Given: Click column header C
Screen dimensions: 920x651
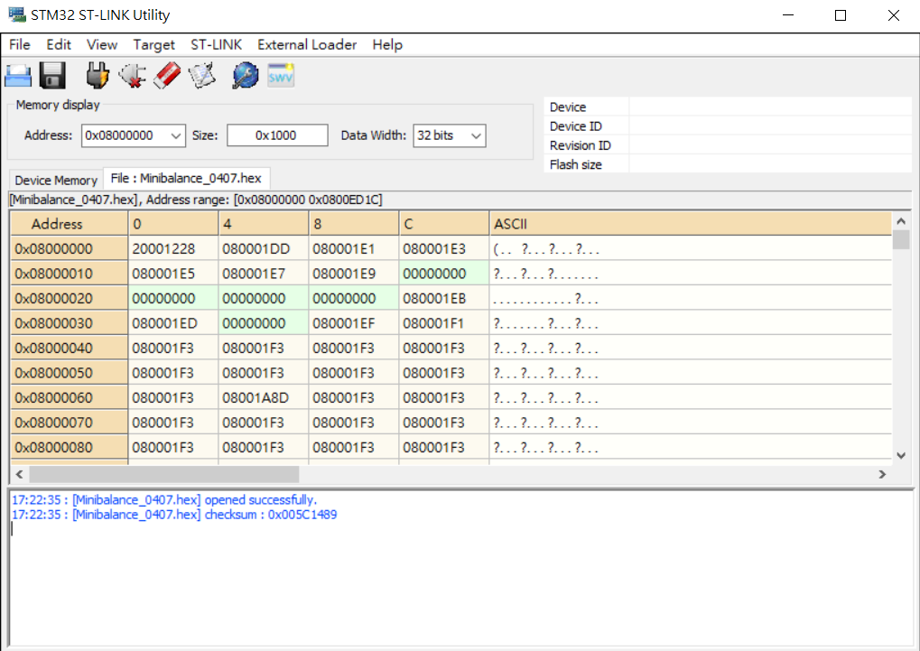Looking at the screenshot, I should point(444,224).
